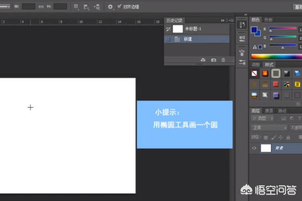Open the Brush panel dock icon

242,52
